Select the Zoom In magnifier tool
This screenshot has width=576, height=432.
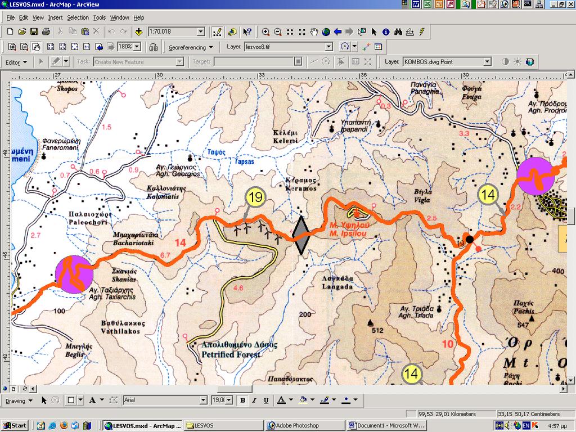coord(265,32)
